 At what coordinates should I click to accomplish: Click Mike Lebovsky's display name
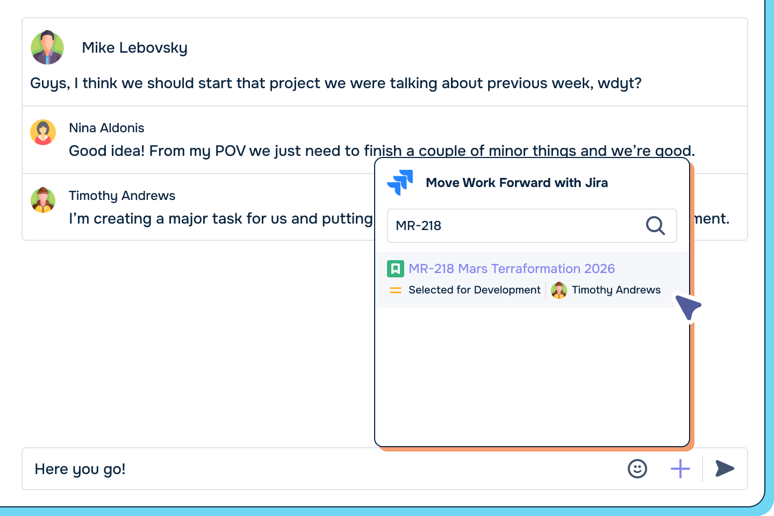pos(134,48)
